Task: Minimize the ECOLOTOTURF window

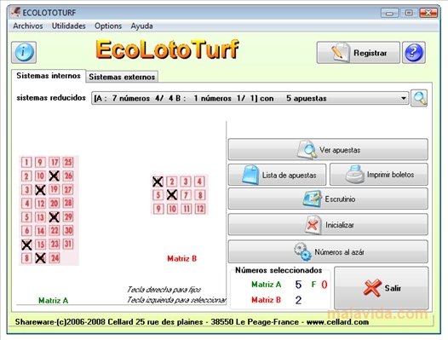Action: click(x=389, y=13)
